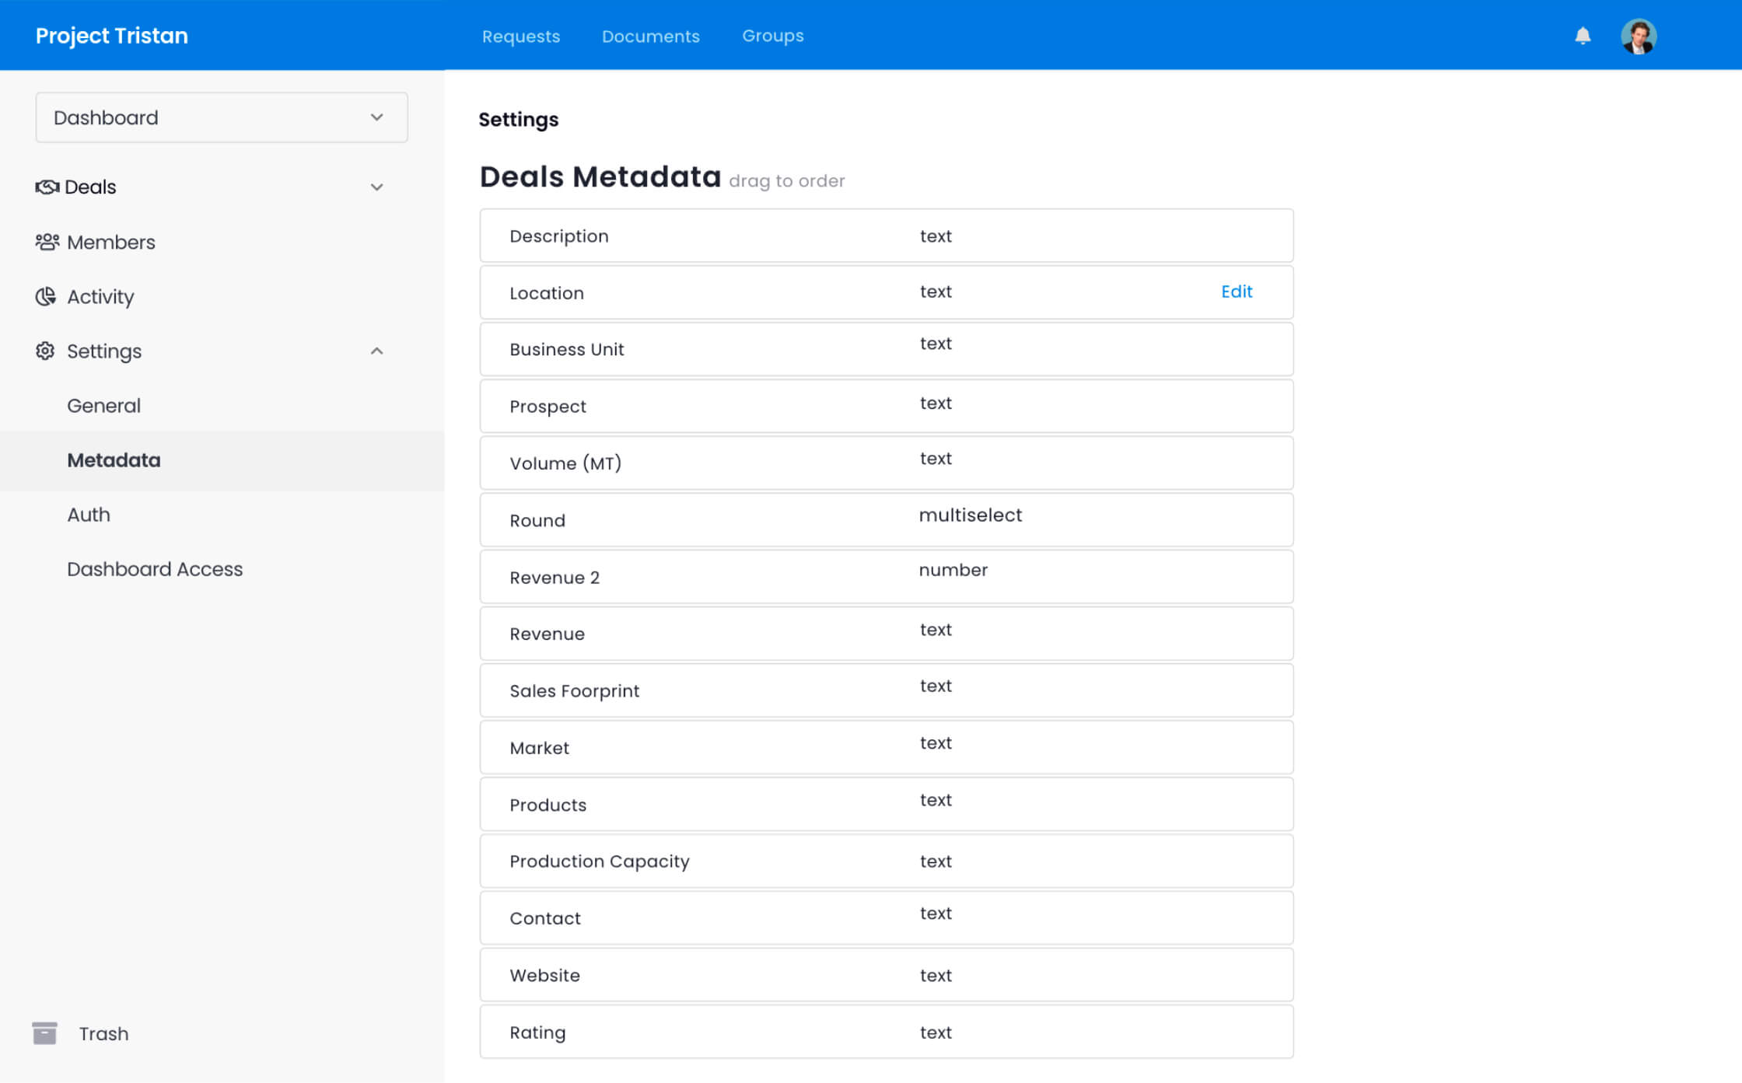The width and height of the screenshot is (1742, 1083).
Task: Click the Project Tristan title link
Action: (111, 37)
